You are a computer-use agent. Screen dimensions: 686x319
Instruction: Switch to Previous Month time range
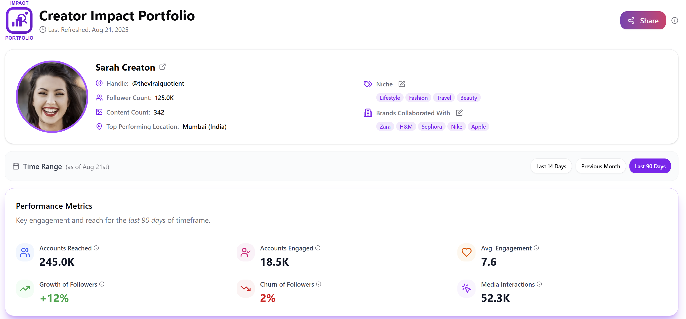(600, 166)
